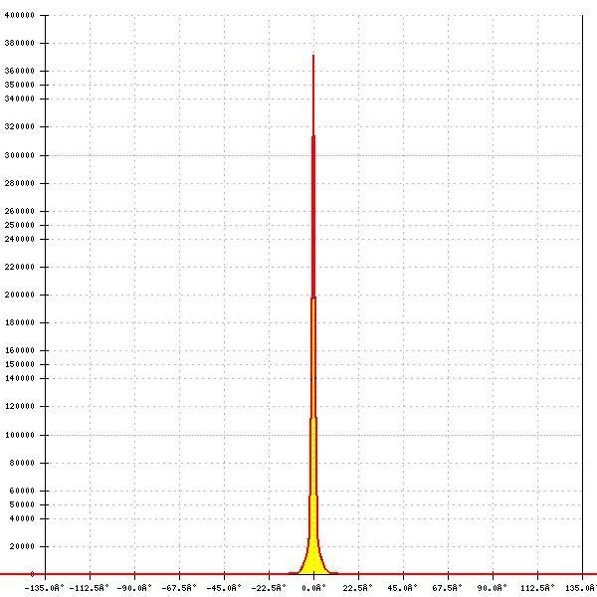Viewport: 597px width, 597px height.
Task: Select the 120000 y-axis label
Action: (x=20, y=406)
